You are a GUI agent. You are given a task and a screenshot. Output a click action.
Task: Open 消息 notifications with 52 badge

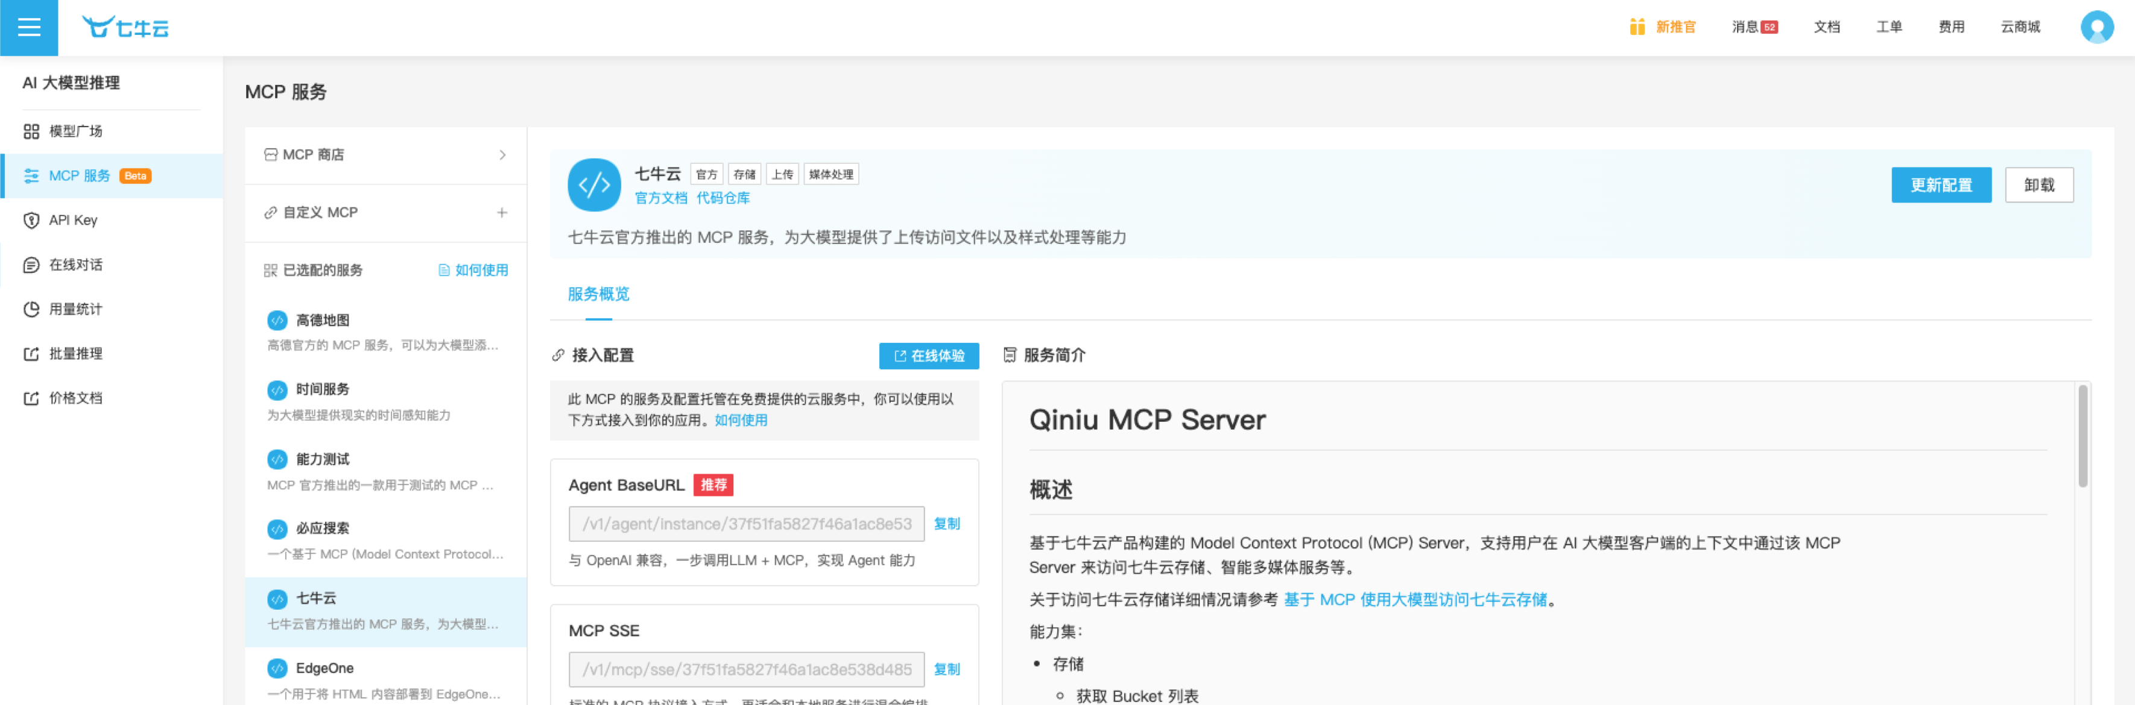[1754, 27]
